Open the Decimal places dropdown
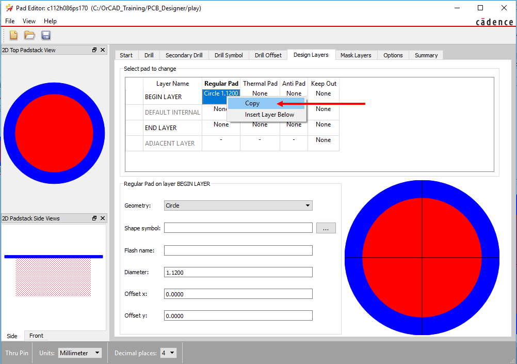This screenshot has width=517, height=364. click(168, 353)
